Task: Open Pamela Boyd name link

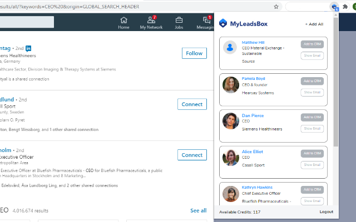Action: [x=254, y=79]
